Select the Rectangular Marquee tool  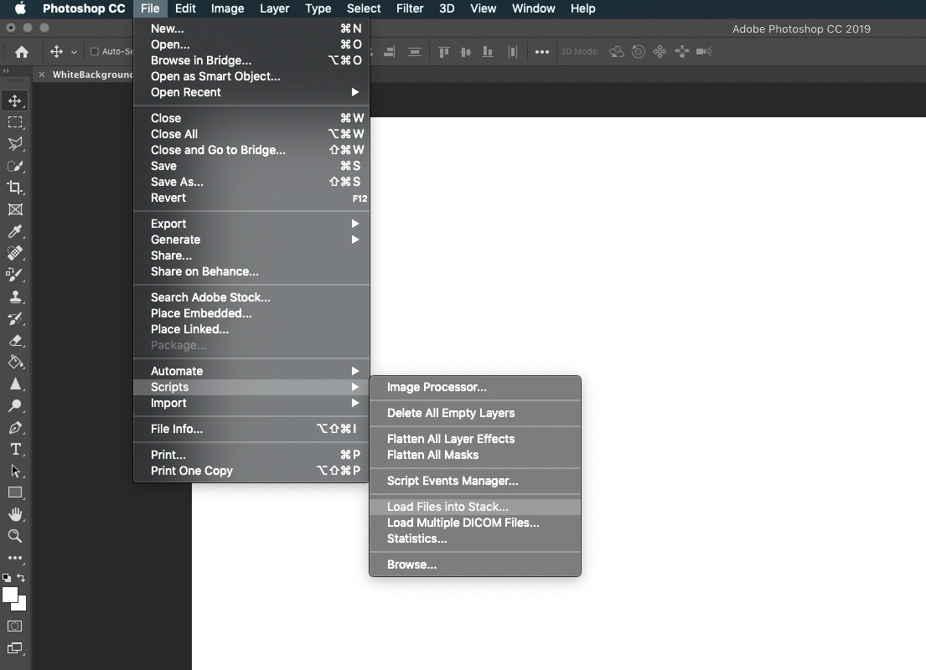[x=15, y=122]
